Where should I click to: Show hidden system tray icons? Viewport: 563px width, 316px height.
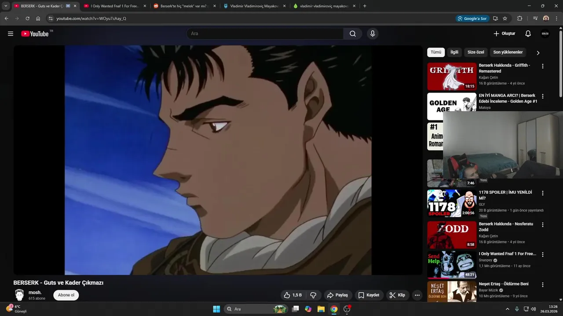click(507, 309)
